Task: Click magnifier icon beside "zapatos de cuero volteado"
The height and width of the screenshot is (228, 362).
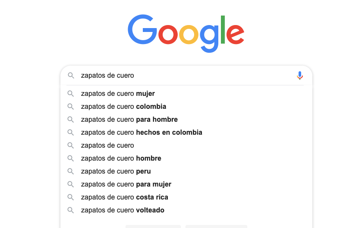Action: [70, 210]
